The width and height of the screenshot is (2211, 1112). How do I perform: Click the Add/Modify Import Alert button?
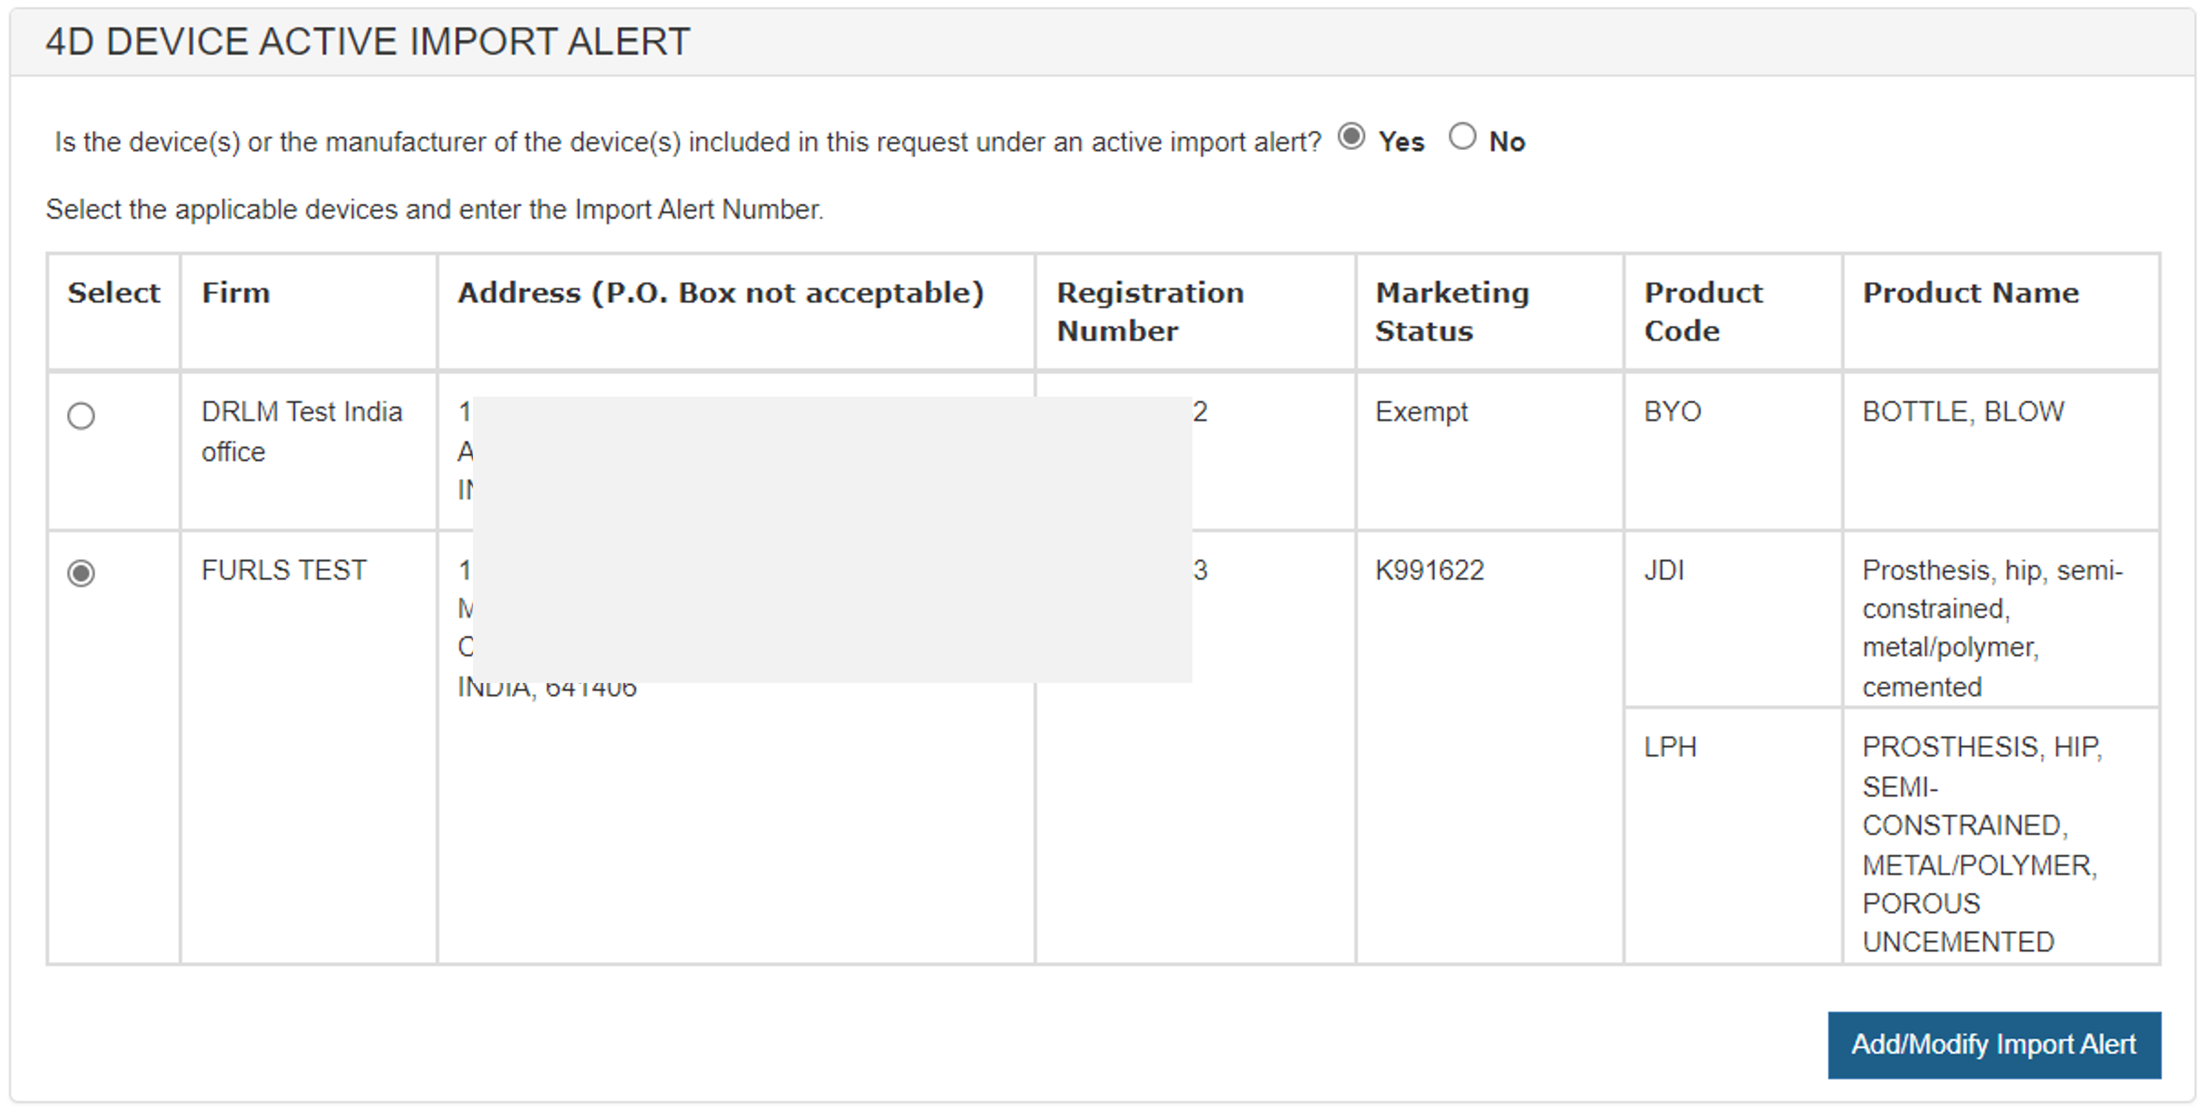(x=1993, y=1044)
